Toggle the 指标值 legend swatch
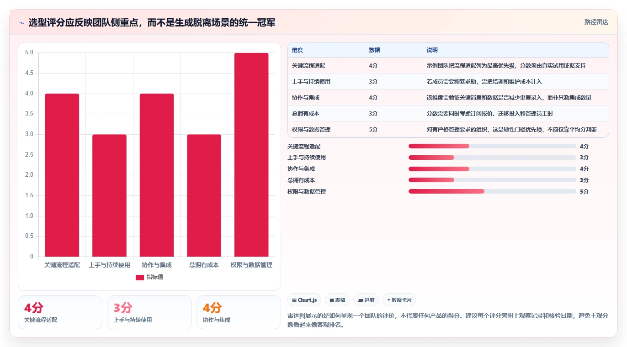627x347 pixels. tap(140, 277)
